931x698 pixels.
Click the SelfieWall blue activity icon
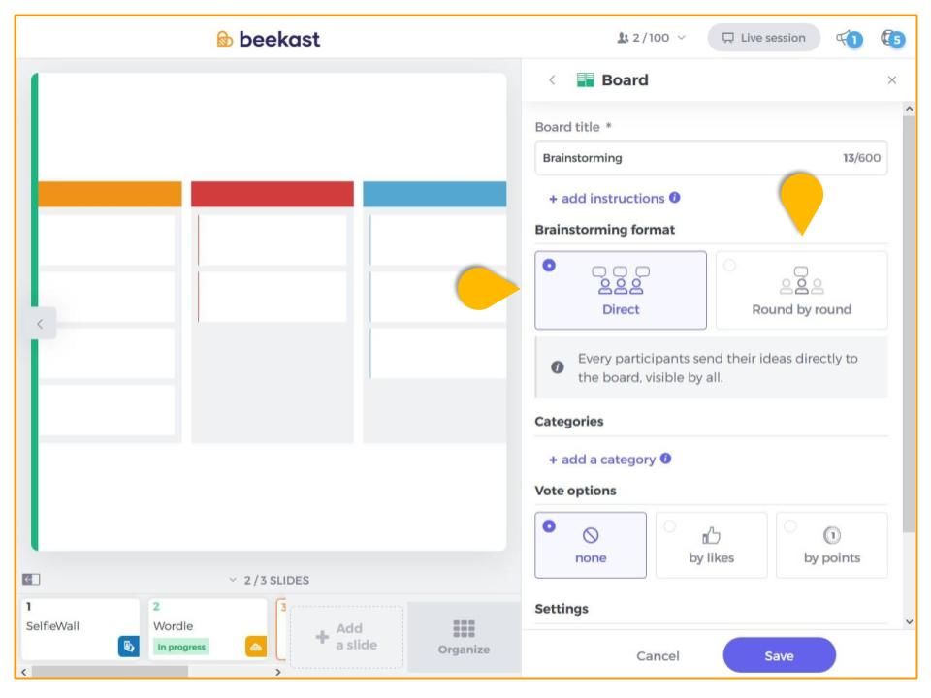coord(128,647)
